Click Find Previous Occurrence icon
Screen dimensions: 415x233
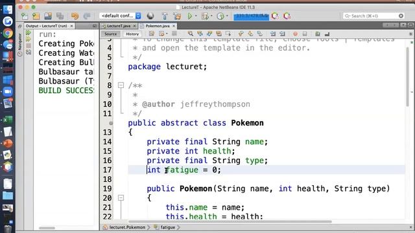[x=200, y=34]
